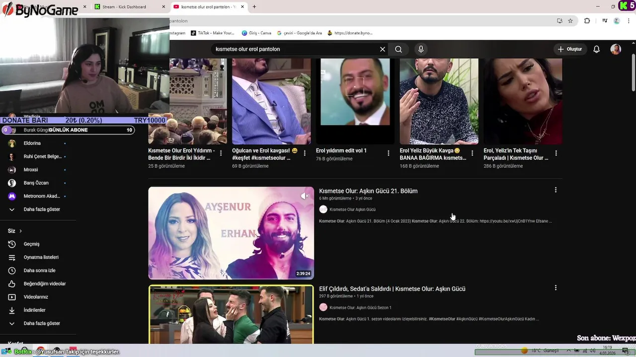Viewport: 636px width, 357px height.
Task: Click the YouTube search input field
Action: [x=296, y=49]
